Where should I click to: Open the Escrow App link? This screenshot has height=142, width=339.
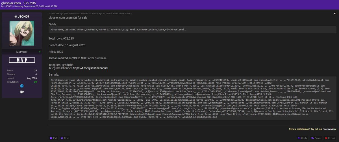(x=329, y=129)
